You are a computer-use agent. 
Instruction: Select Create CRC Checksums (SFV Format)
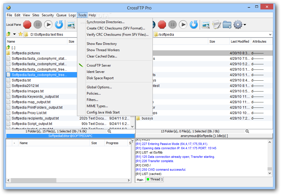click(115, 28)
